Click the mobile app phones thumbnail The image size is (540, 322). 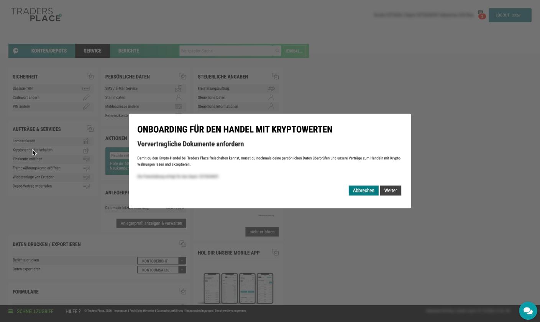click(x=238, y=288)
